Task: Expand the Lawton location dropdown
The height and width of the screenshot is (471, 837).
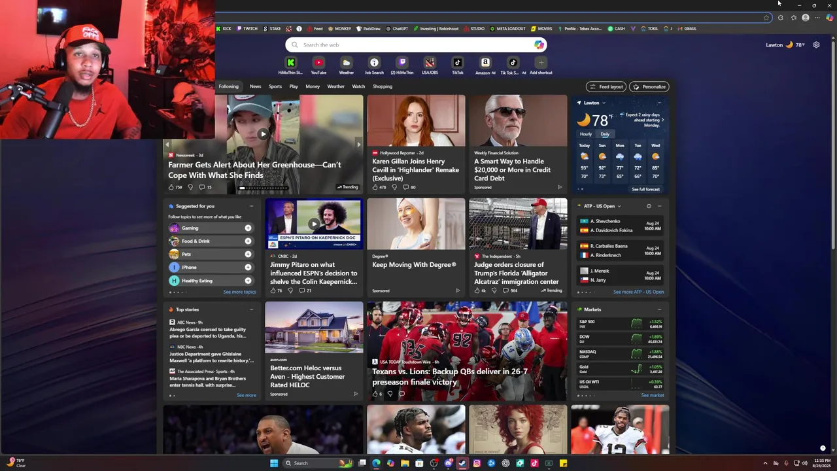Action: point(604,103)
